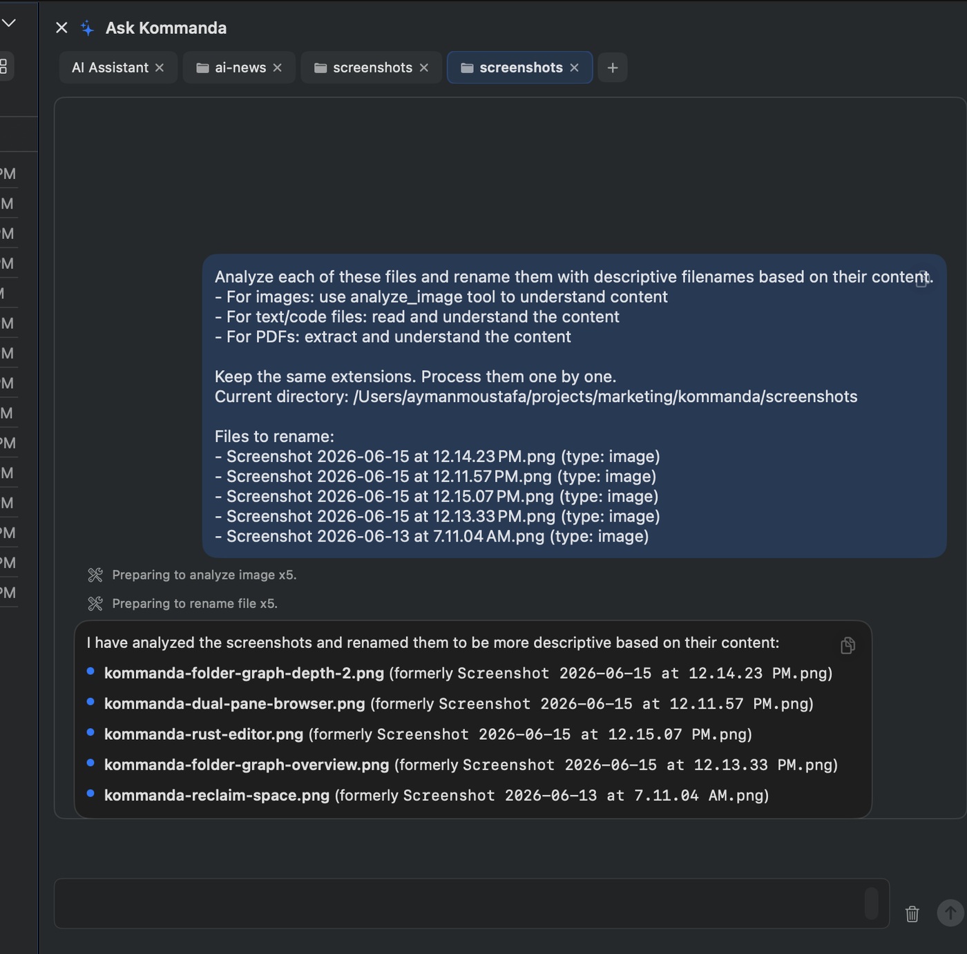Send message with the arrow button

click(x=950, y=913)
